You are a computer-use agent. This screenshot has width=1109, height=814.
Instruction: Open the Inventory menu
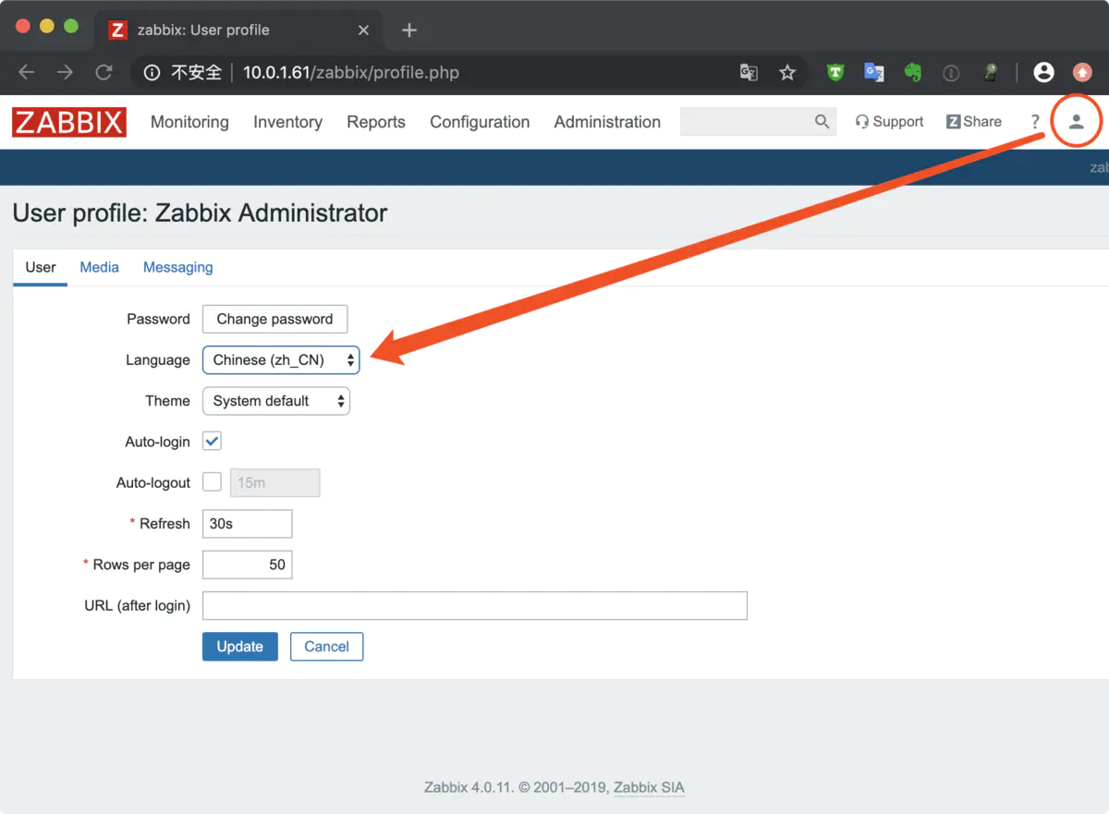[287, 122]
